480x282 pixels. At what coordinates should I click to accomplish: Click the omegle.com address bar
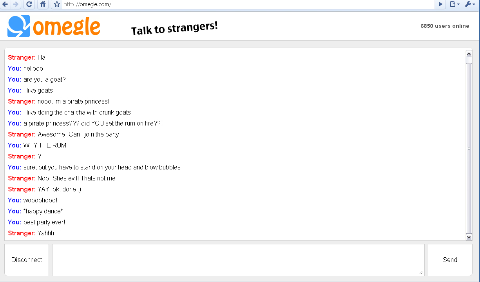(248, 4)
